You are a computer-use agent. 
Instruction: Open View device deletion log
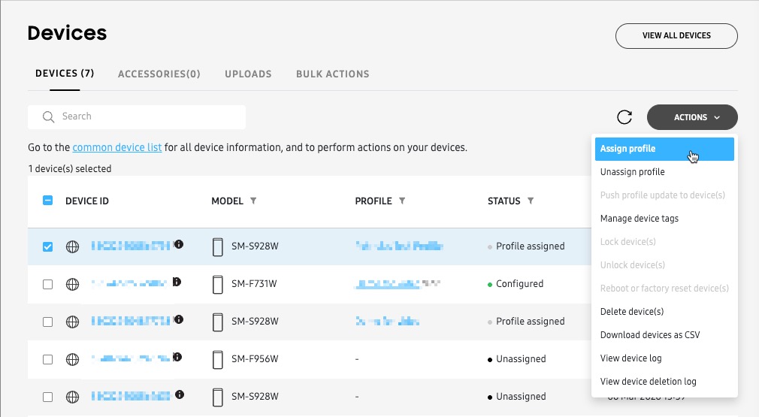coord(664,381)
